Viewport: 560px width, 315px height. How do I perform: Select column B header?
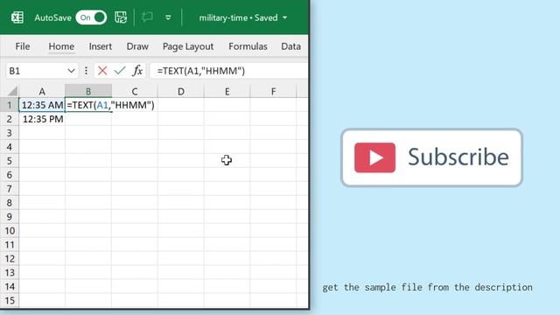click(x=88, y=91)
